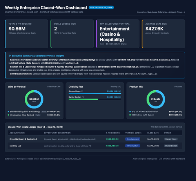Click the Deals by Rep panel heading
Screen dimensions: 196x181
pos(76,87)
